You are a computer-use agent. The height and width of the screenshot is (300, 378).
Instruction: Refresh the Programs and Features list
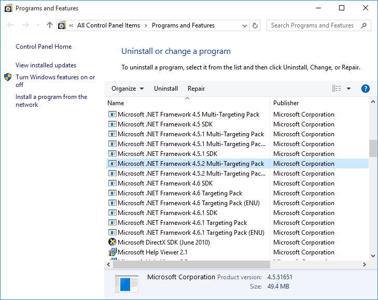tap(255, 25)
